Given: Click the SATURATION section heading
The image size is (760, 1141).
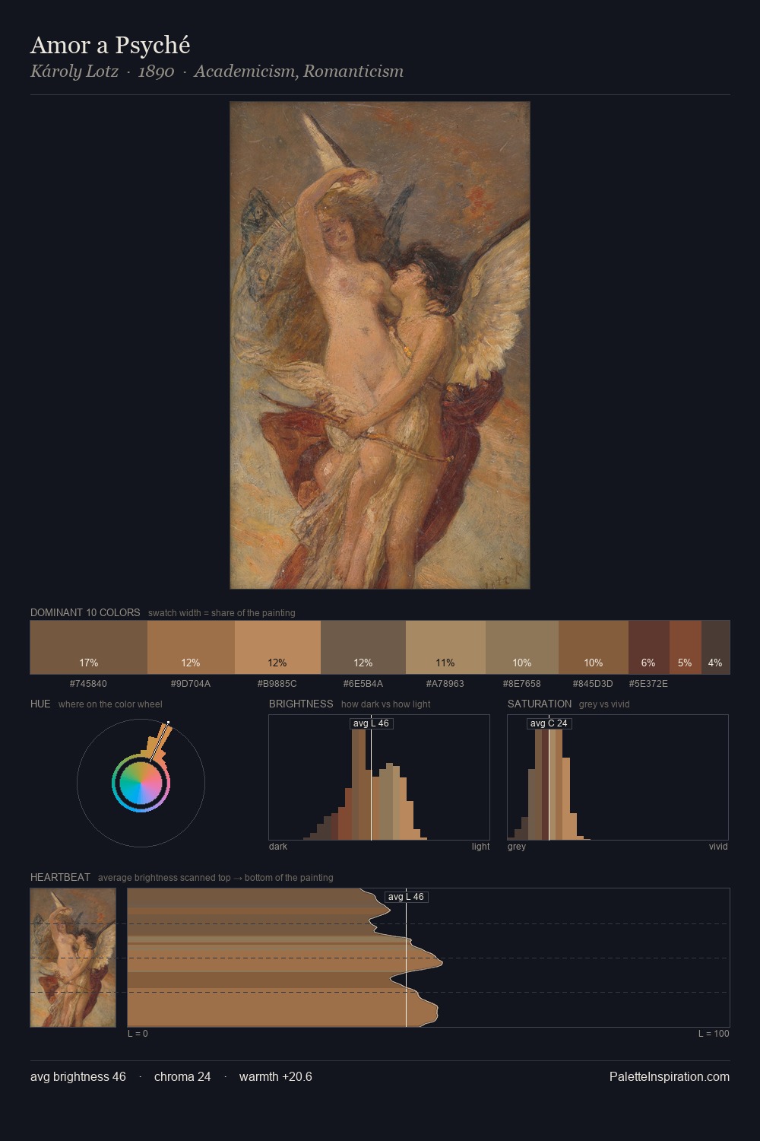Looking at the screenshot, I should pyautogui.click(x=540, y=704).
